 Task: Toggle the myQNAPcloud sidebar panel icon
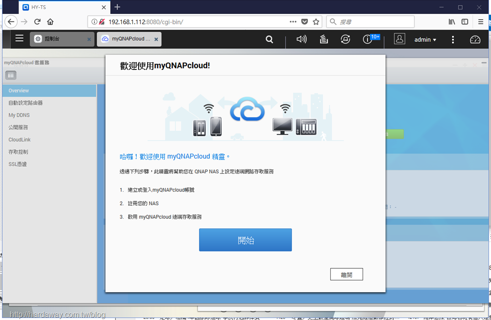coord(11,75)
